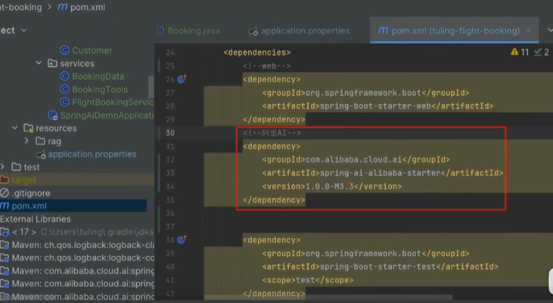
Task: Close the pom.xml editor tab
Action: [x=529, y=31]
